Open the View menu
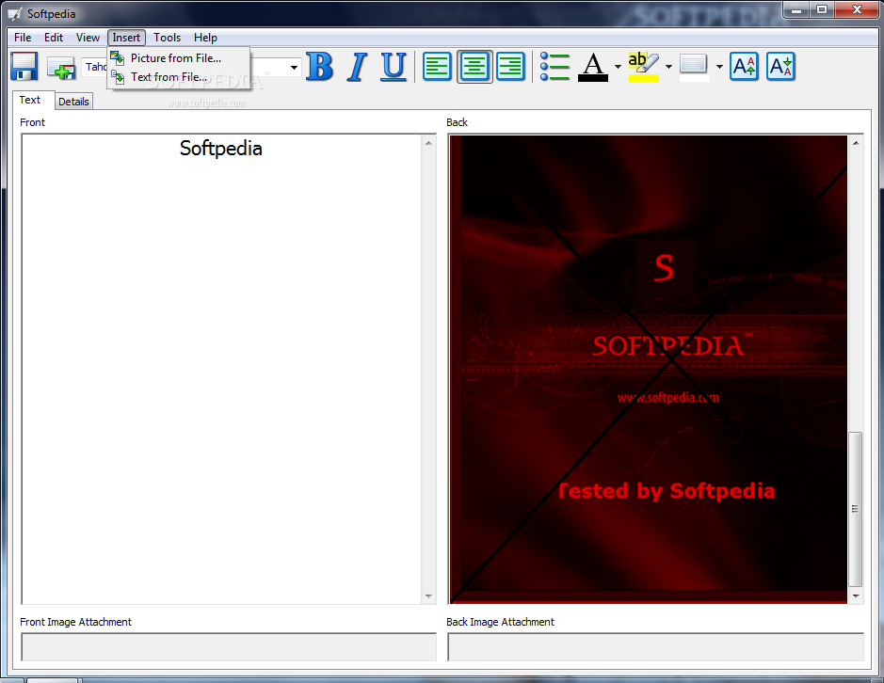The width and height of the screenshot is (884, 683). tap(88, 38)
